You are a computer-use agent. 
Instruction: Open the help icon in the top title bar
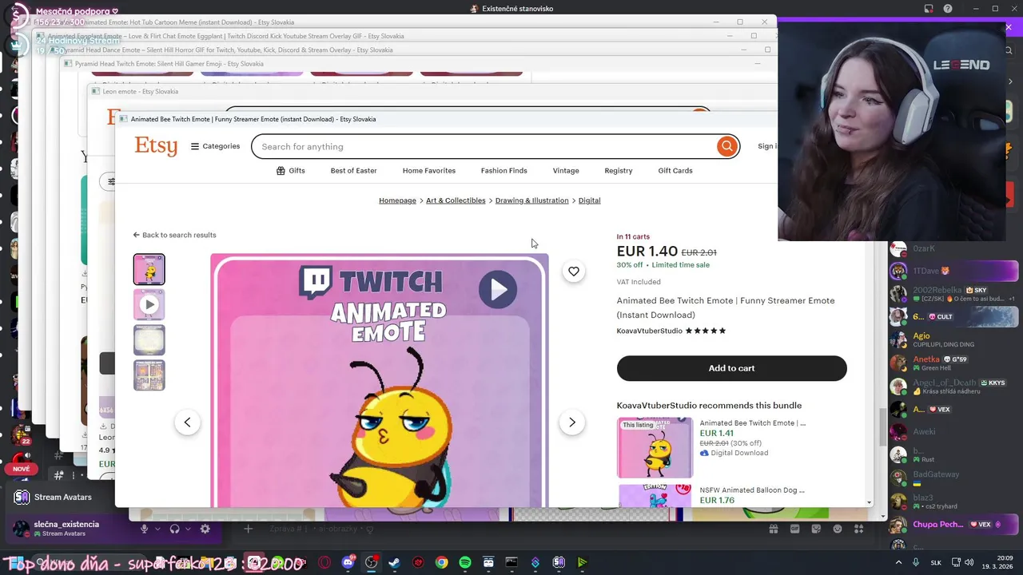click(948, 9)
